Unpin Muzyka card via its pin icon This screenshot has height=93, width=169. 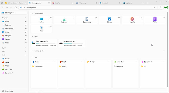(x=142, y=18)
